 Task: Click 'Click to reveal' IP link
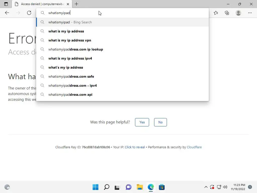tap(135, 147)
